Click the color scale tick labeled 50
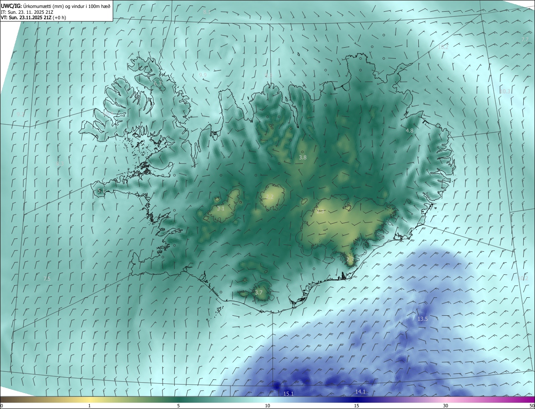The height and width of the screenshot is (409, 535). 532,406
